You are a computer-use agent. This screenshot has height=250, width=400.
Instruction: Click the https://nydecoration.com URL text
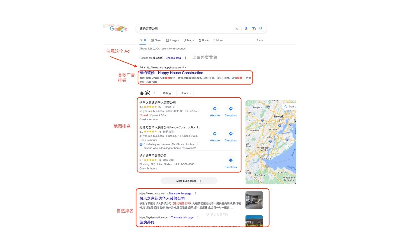[x=154, y=218]
